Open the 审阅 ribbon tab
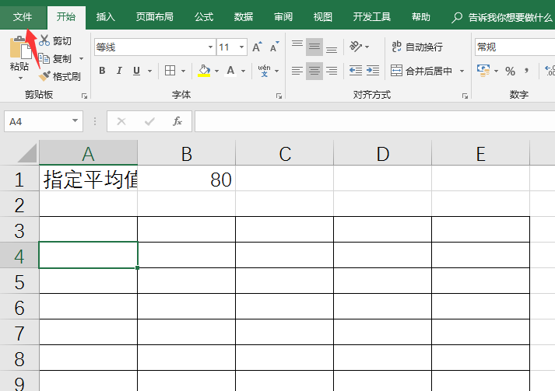This screenshot has width=555, height=391. [x=283, y=17]
